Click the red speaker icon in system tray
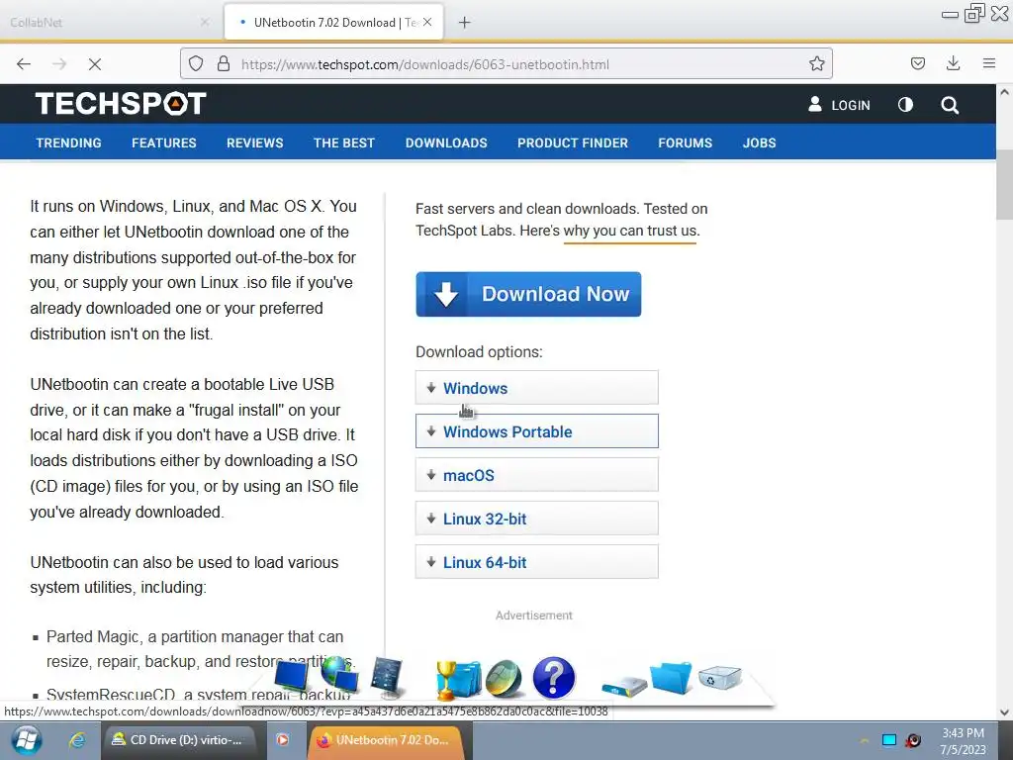The image size is (1013, 760). click(x=913, y=740)
